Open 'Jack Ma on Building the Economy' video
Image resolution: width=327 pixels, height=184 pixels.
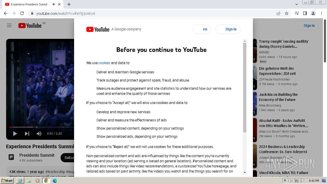tap(278, 97)
